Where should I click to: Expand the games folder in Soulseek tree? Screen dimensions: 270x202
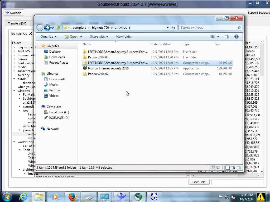click(x=14, y=59)
